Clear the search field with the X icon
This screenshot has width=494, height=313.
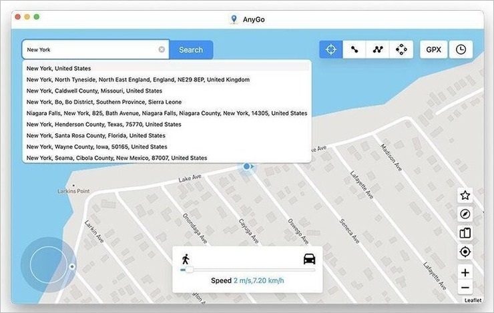click(x=162, y=49)
